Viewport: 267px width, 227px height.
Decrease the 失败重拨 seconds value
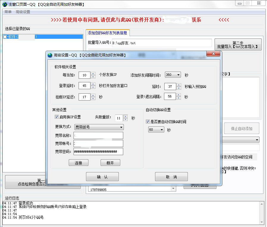coord(126,120)
